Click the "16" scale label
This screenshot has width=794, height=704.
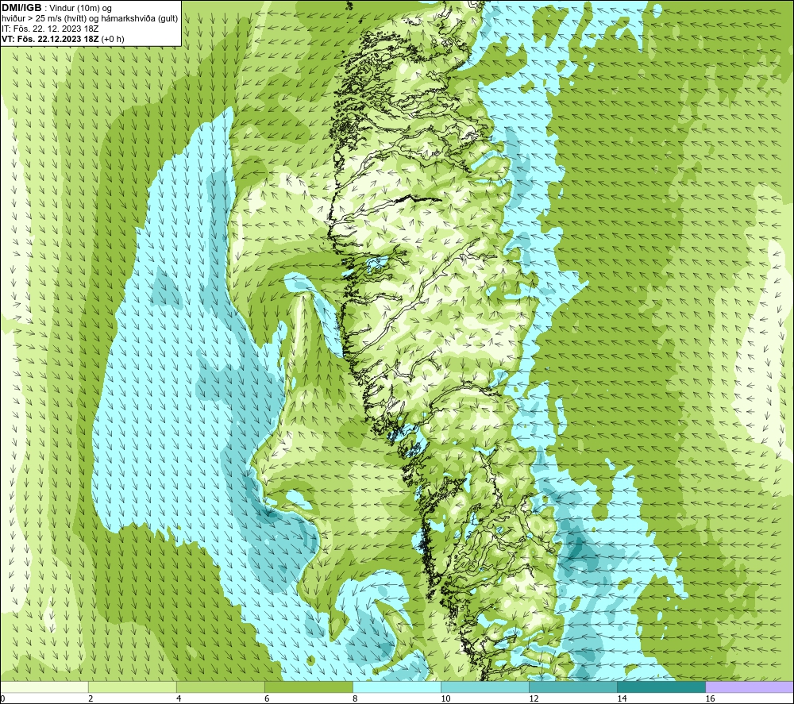click(710, 698)
